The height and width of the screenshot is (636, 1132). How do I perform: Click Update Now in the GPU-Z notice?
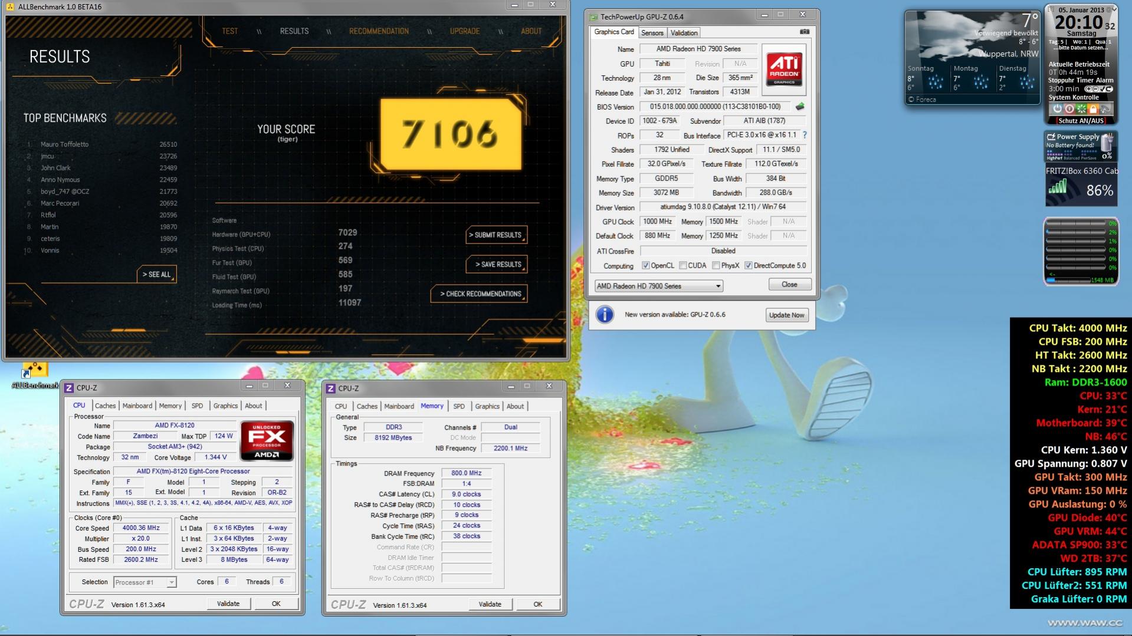786,315
